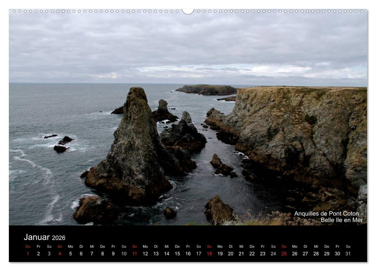This screenshot has height=271, width=376.
Task: Click date 15 in the middle of the row
Action: (177, 253)
